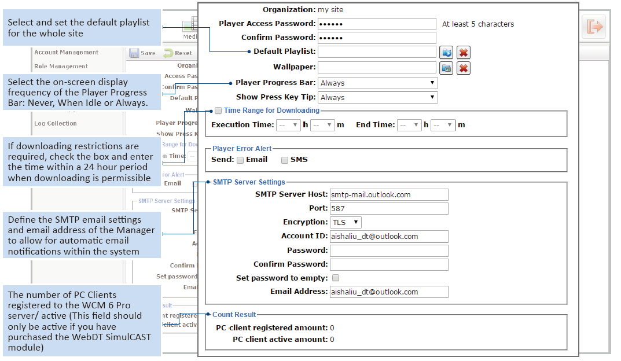Click the Wallpaper text field
The image size is (621, 361).
(377, 68)
